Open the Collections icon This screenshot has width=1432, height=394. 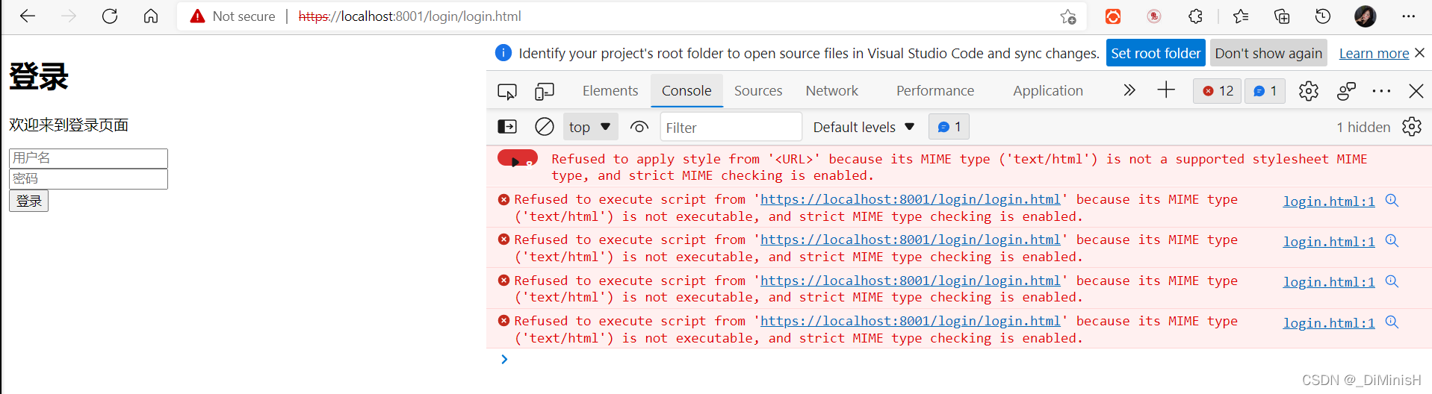pyautogui.click(x=1282, y=16)
